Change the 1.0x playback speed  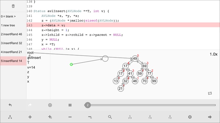(214, 54)
